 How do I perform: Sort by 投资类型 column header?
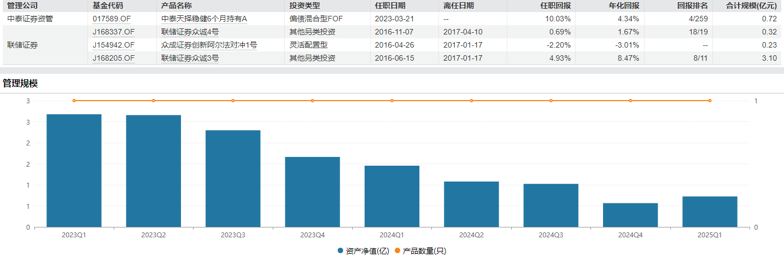click(x=305, y=5)
